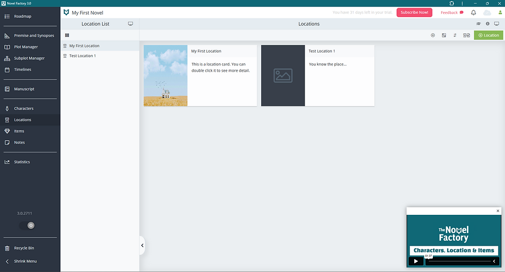505x272 pixels.
Task: Click Test Location 1 placeholder image
Action: [x=283, y=75]
